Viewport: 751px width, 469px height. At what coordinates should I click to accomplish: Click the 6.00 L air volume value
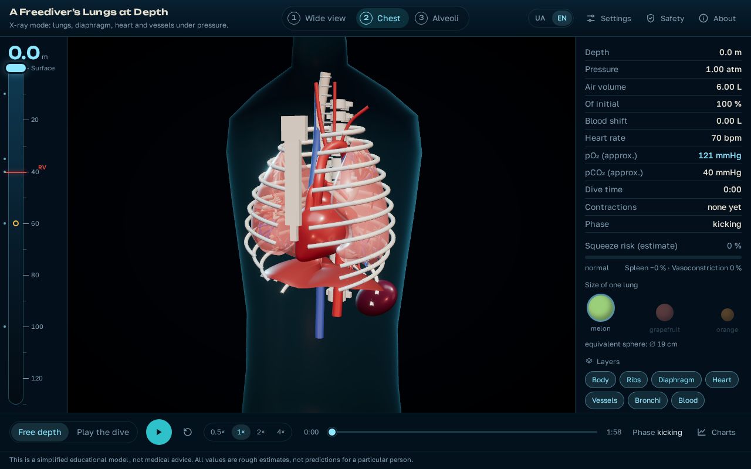729,87
